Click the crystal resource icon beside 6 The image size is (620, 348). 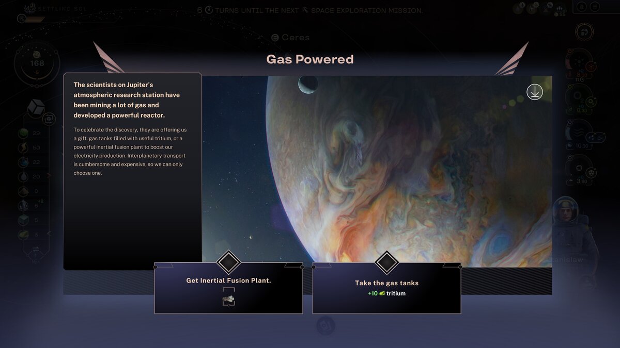click(x=24, y=206)
